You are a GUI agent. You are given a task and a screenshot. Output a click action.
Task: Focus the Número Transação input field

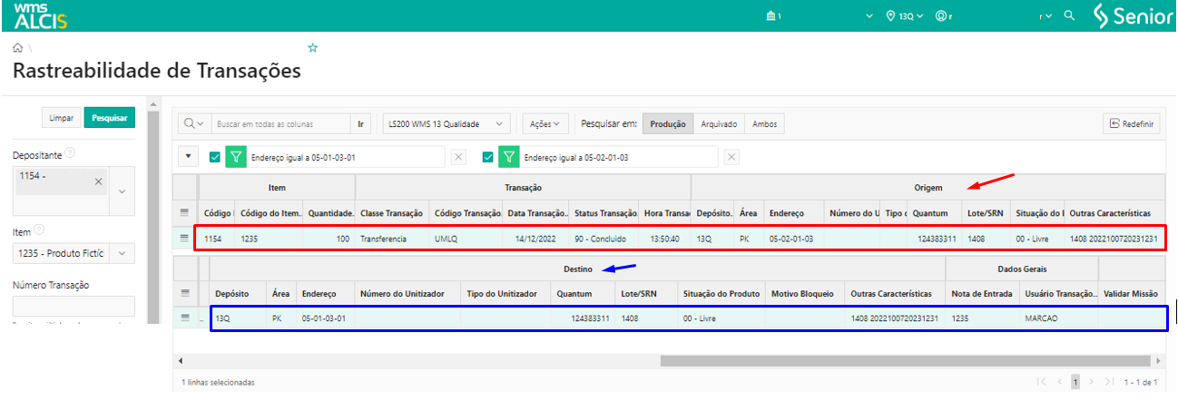tap(74, 307)
